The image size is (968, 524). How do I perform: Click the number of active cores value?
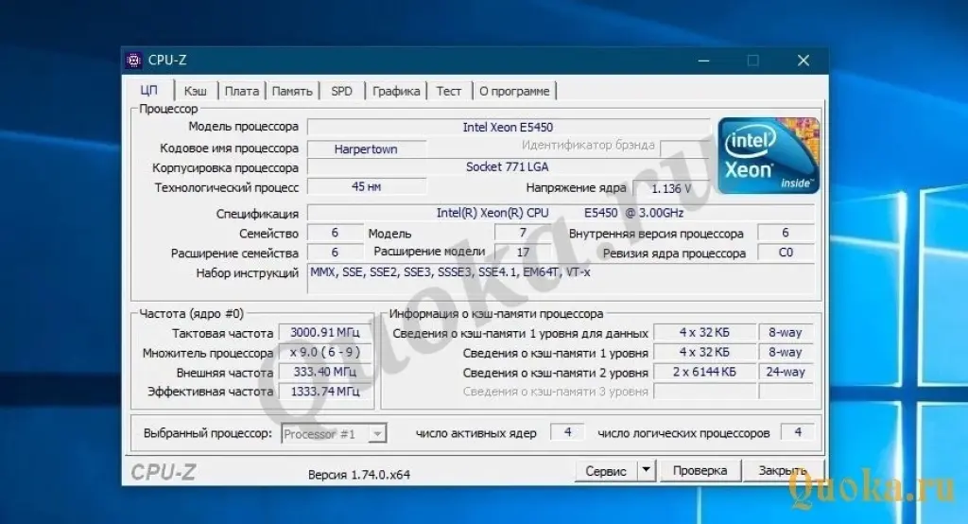[567, 432]
